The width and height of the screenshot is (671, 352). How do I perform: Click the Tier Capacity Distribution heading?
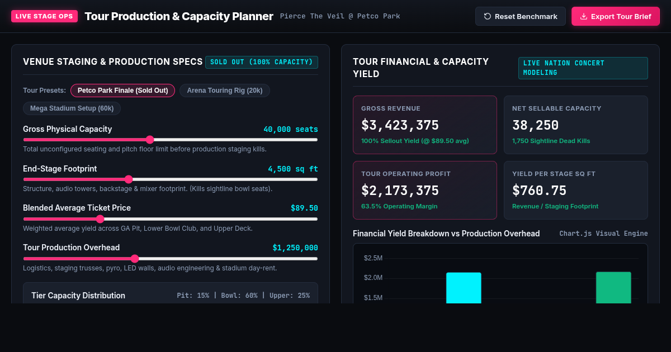(x=78, y=296)
